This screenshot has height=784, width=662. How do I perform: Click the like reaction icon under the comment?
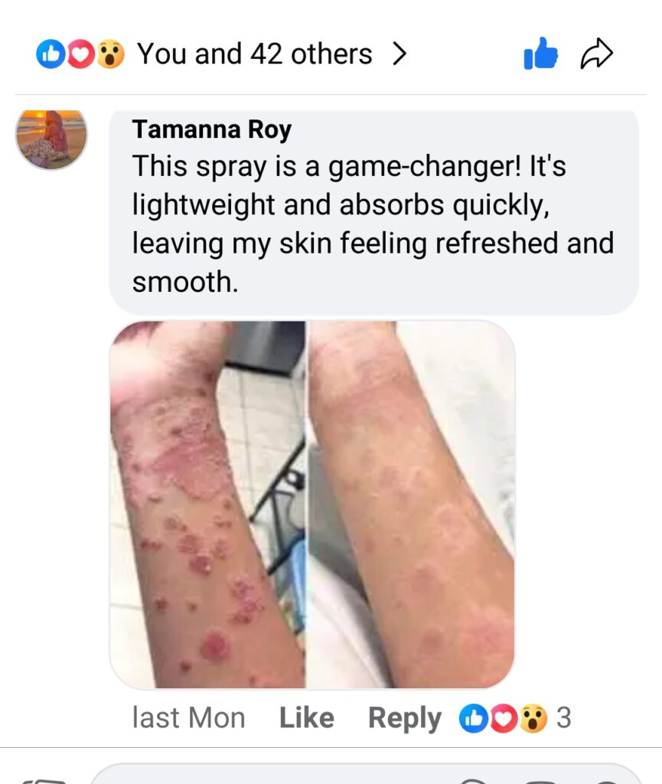473,718
